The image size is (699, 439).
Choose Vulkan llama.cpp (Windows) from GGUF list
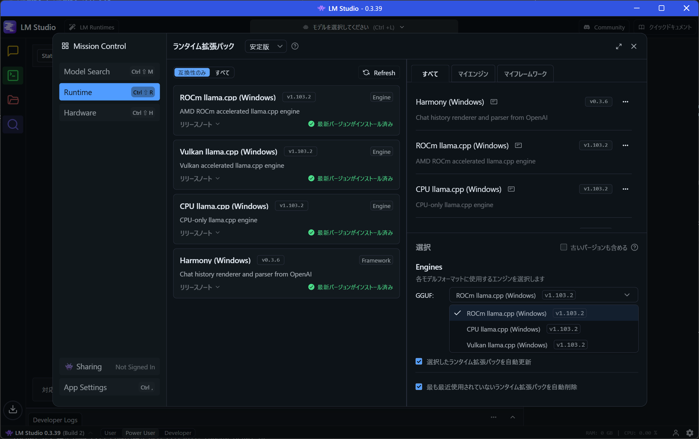507,345
